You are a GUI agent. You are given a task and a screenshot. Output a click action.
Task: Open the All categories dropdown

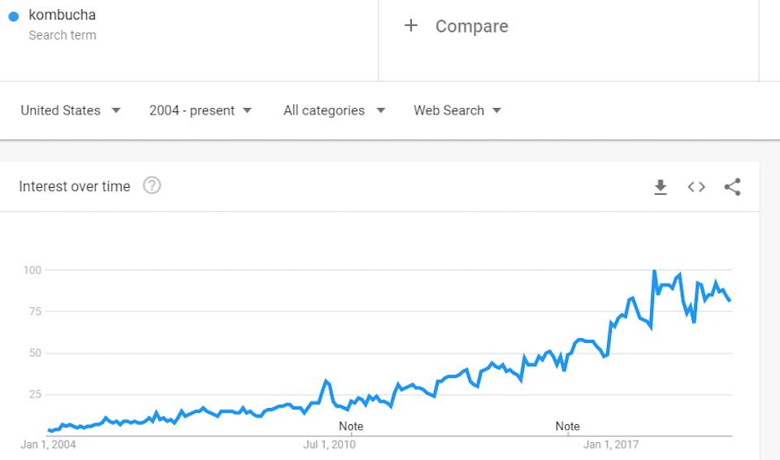tap(334, 110)
